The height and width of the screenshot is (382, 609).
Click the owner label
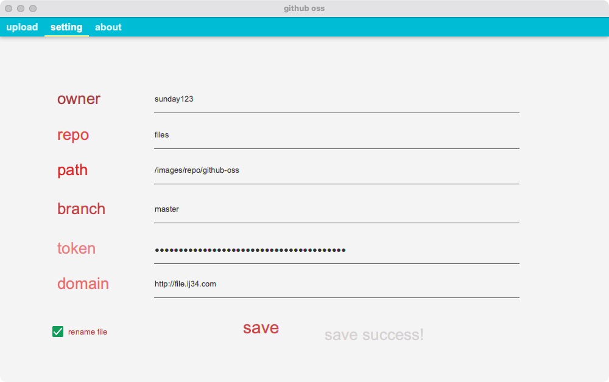click(79, 99)
